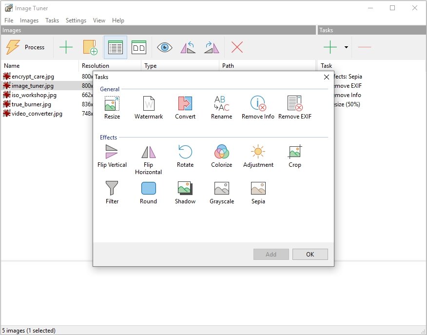Expand the add task dropdown arrow
427x335 pixels.
(346, 47)
